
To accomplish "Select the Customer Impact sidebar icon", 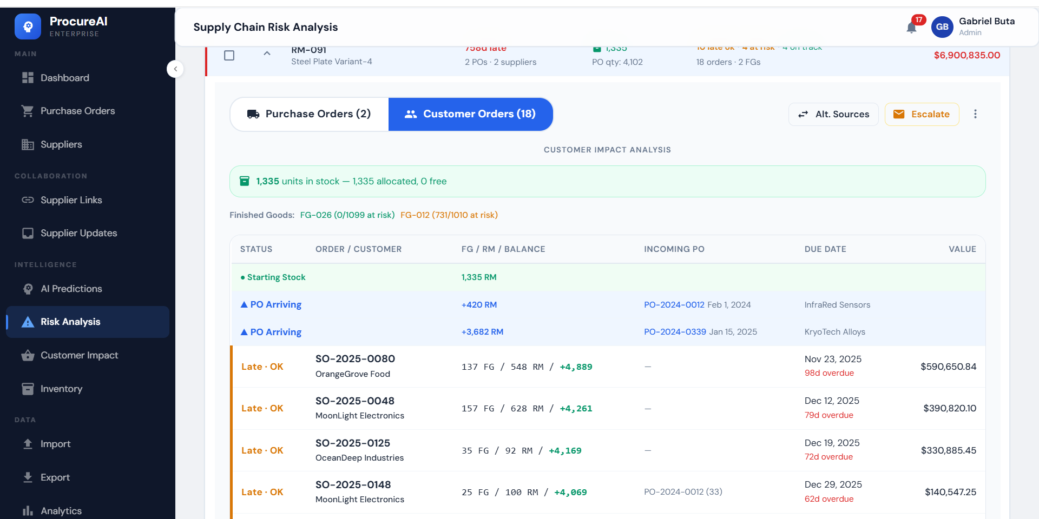I will pos(28,356).
